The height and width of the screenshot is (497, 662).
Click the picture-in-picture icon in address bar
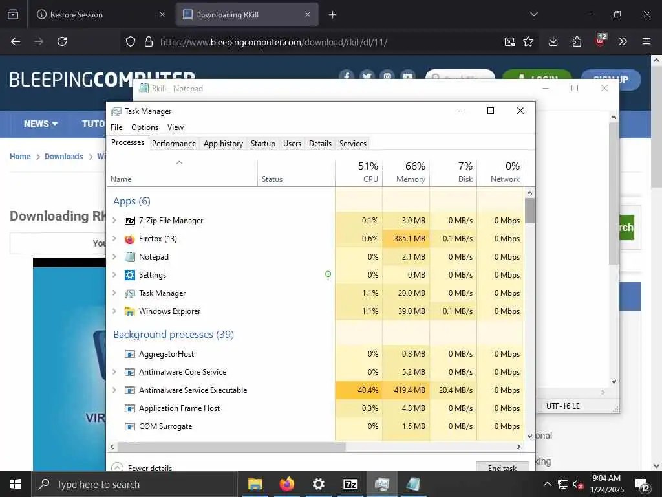click(x=509, y=41)
